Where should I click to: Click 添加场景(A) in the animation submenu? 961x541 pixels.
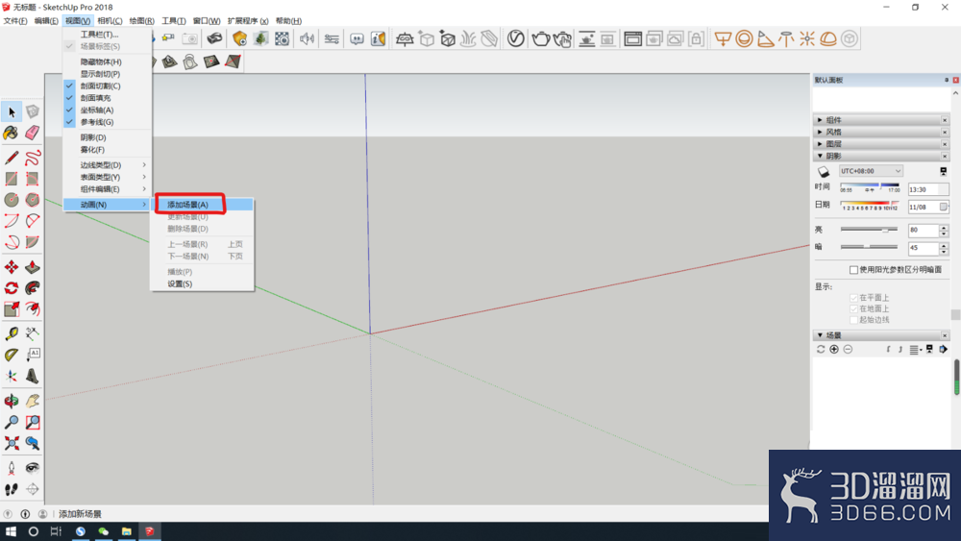pos(202,205)
